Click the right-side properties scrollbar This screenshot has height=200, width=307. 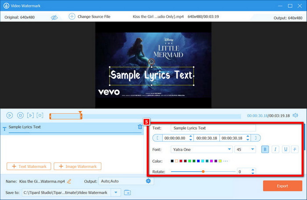click(304, 137)
